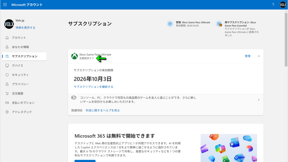Click the 再サブスクリプション warning icon
The width and height of the screenshot is (288, 162).
pyautogui.click(x=219, y=24)
